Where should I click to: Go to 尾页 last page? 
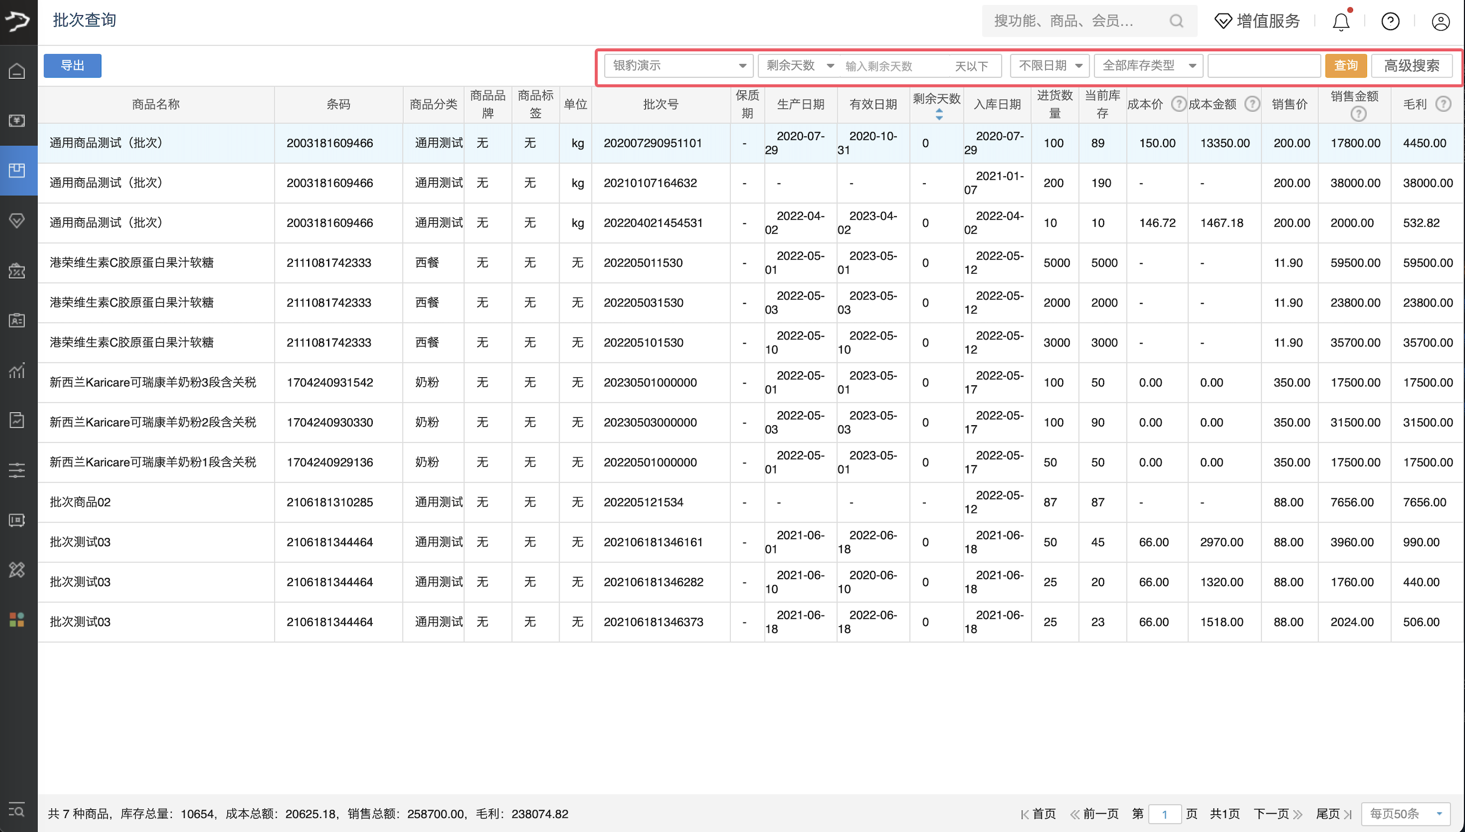1334,814
